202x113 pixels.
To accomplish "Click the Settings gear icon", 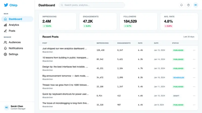I will click(5, 54).
